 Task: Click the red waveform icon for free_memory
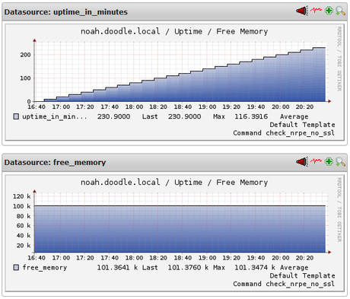click(316, 161)
